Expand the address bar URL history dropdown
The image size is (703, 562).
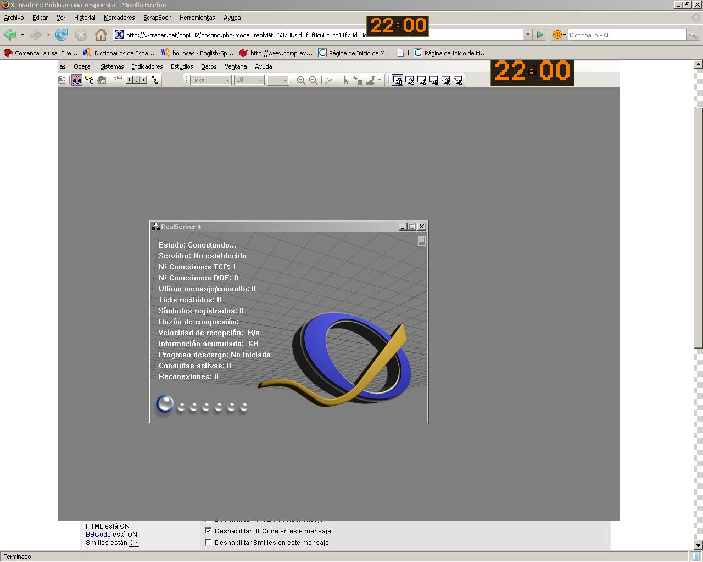(x=528, y=35)
